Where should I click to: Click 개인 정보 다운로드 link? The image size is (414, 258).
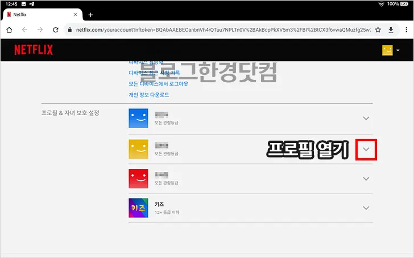point(148,95)
